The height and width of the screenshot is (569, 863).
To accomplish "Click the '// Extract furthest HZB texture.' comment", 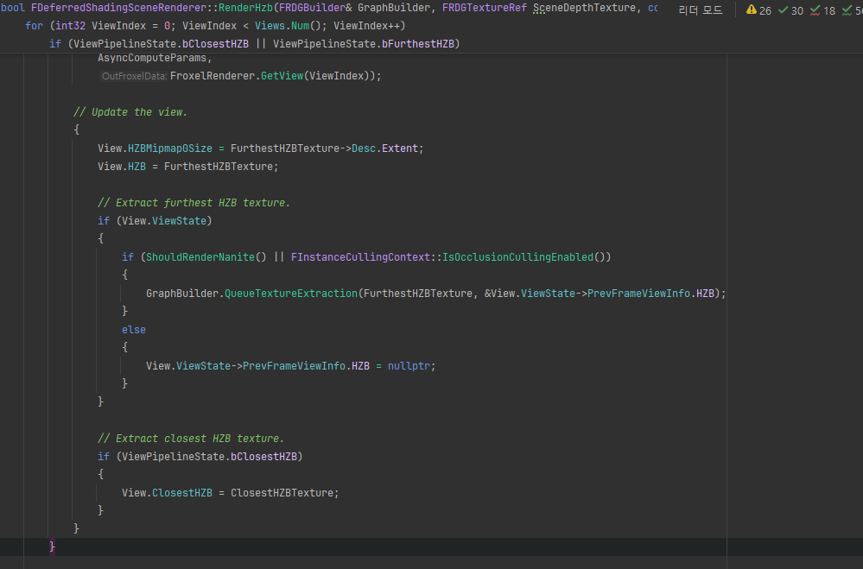I will tap(194, 203).
